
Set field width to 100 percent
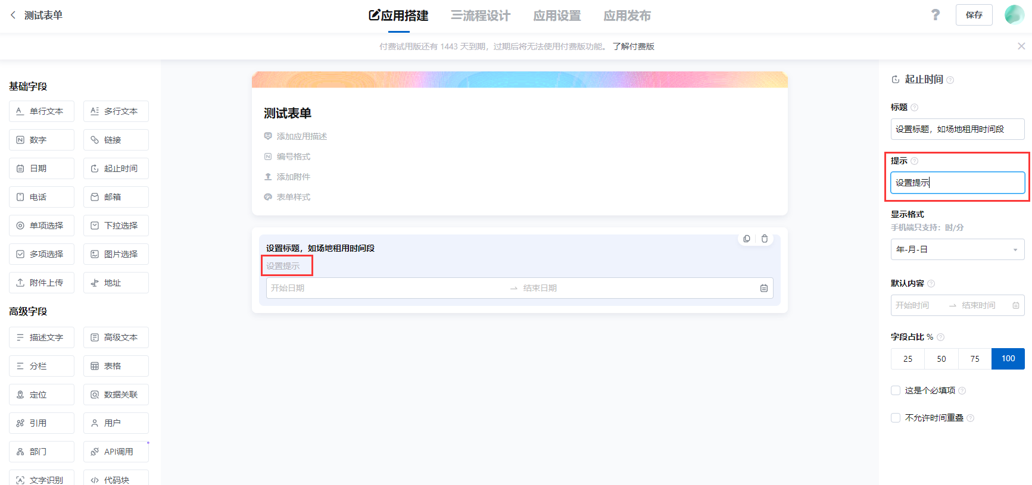[x=1008, y=359]
